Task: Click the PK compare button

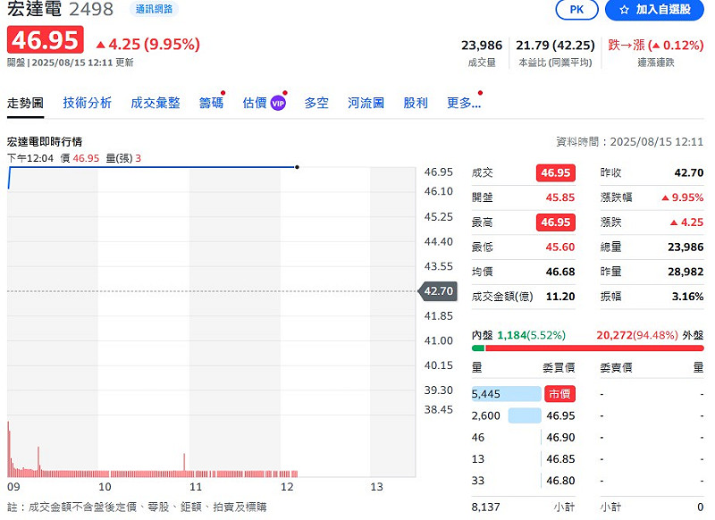Action: coord(576,10)
